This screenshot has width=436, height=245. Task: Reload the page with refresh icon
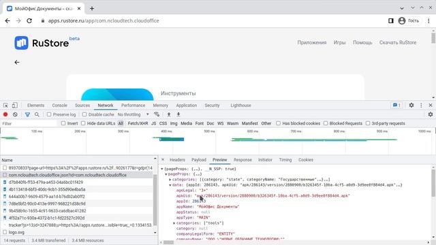pyautogui.click(x=29, y=21)
